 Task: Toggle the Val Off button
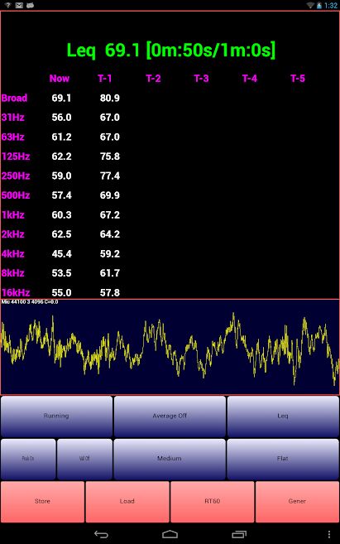click(x=84, y=459)
